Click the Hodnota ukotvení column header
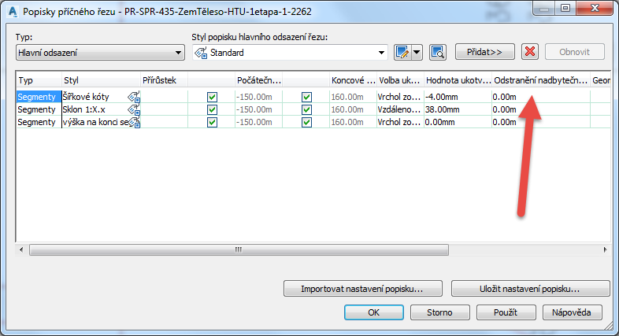Viewport: 619px width, 336px height. 458,79
